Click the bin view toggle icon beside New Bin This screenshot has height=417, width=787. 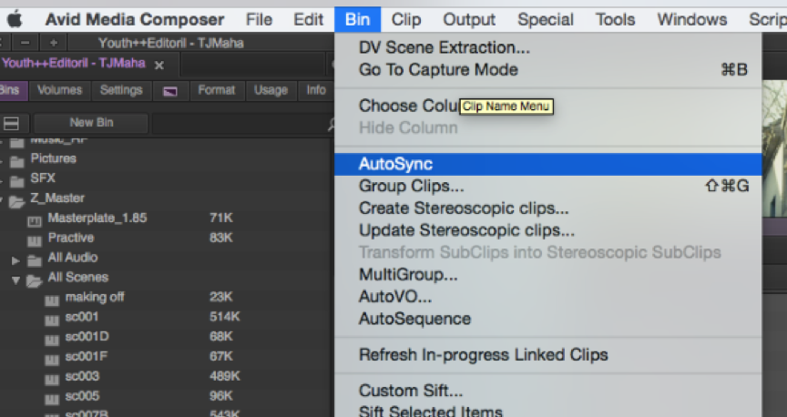[12, 124]
